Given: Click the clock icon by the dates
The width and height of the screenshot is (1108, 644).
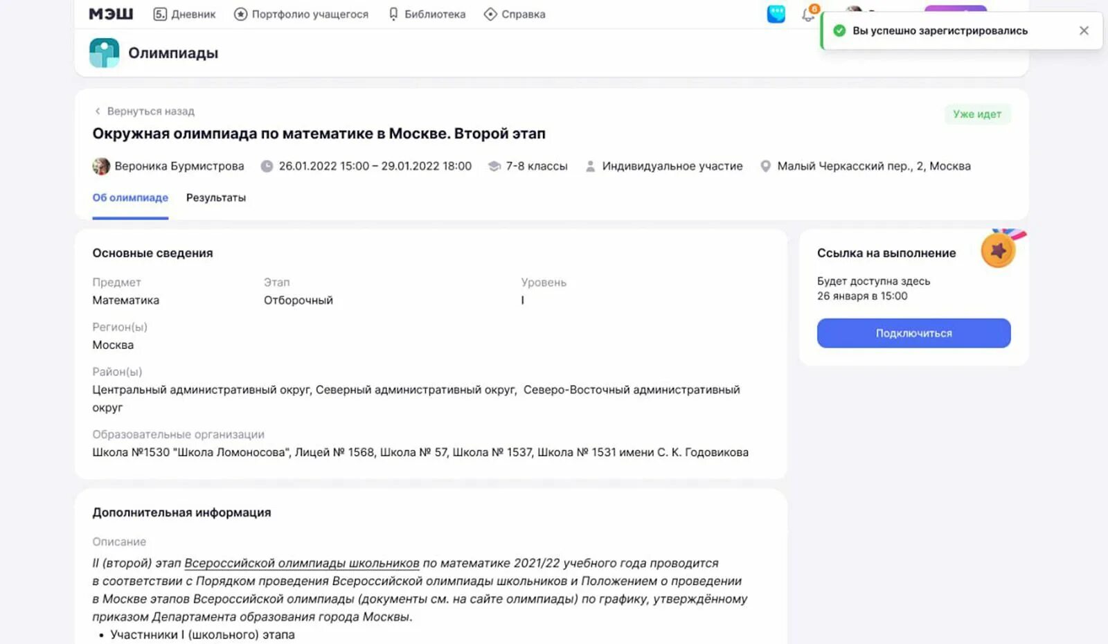Looking at the screenshot, I should pos(267,166).
